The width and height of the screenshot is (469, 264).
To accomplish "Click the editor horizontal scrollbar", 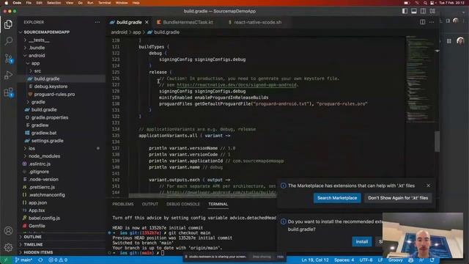I will click(x=202, y=196).
